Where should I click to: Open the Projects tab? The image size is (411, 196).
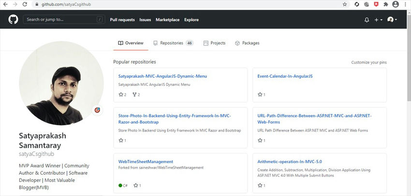[215, 43]
